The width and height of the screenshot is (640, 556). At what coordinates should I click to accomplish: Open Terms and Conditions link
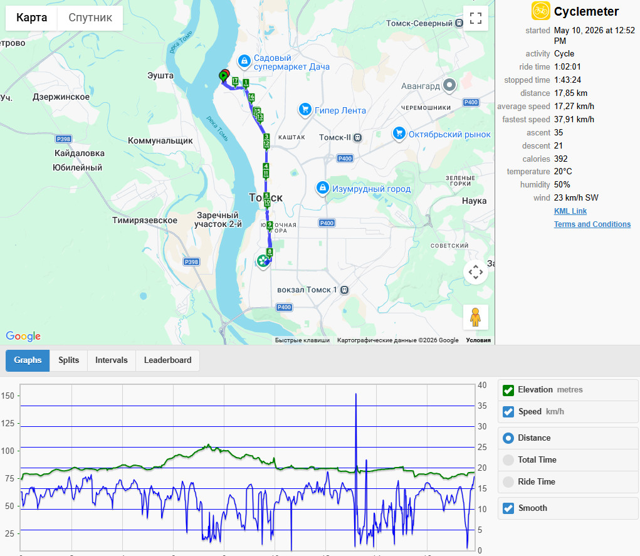(x=592, y=224)
